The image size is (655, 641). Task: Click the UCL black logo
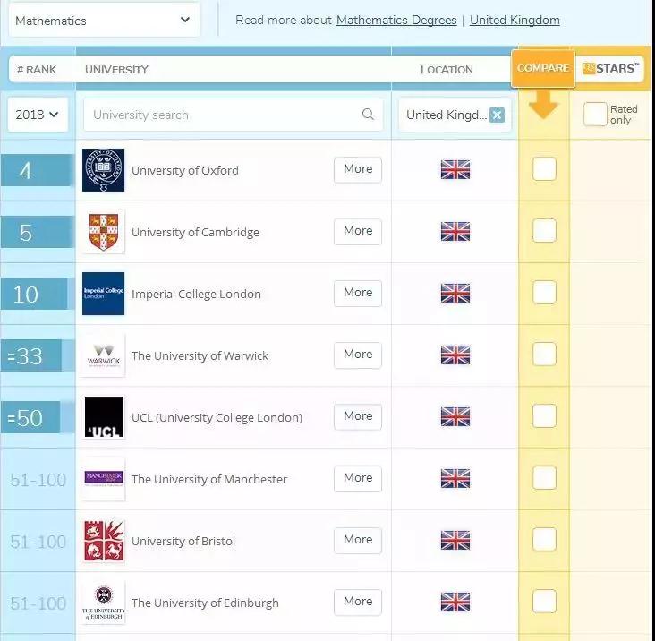(x=103, y=417)
